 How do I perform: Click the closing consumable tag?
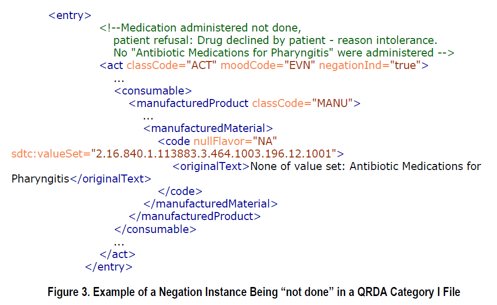click(155, 229)
